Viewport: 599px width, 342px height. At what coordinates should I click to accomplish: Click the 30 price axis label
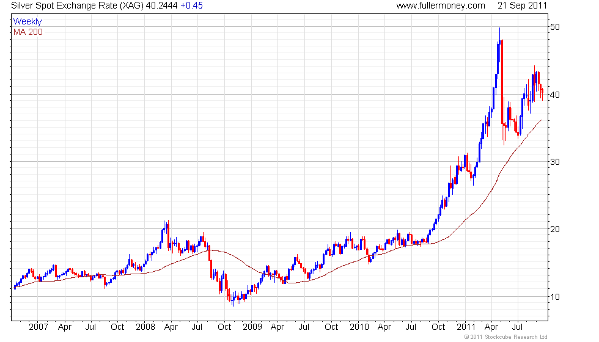click(555, 162)
